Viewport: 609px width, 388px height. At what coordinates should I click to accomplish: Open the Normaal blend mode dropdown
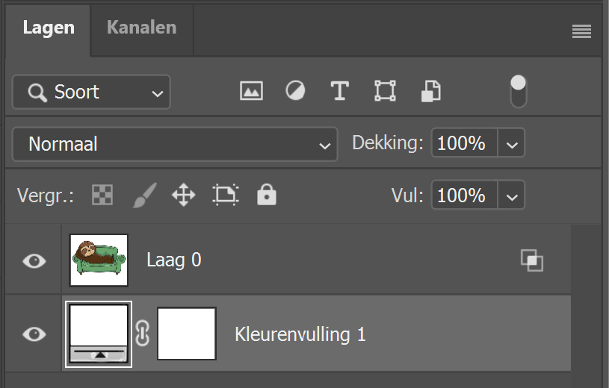[173, 144]
